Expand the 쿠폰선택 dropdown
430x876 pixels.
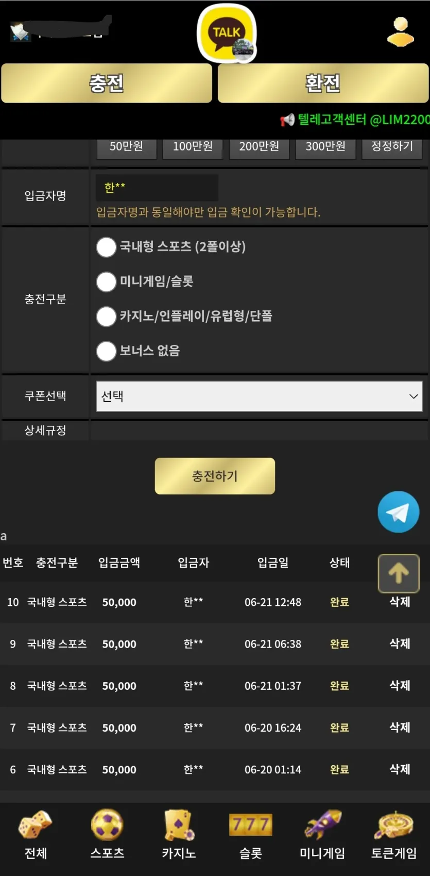[x=259, y=396]
